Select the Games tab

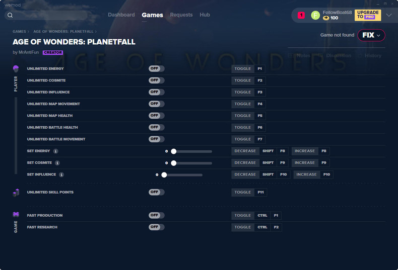(x=152, y=15)
